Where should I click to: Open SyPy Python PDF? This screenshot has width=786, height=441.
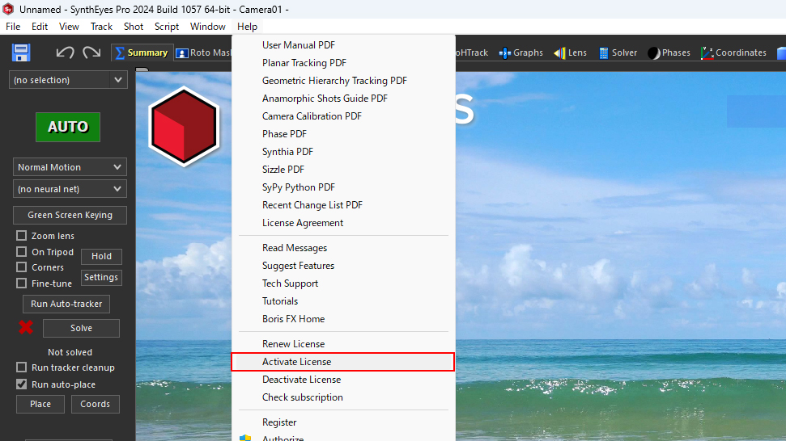point(343,187)
